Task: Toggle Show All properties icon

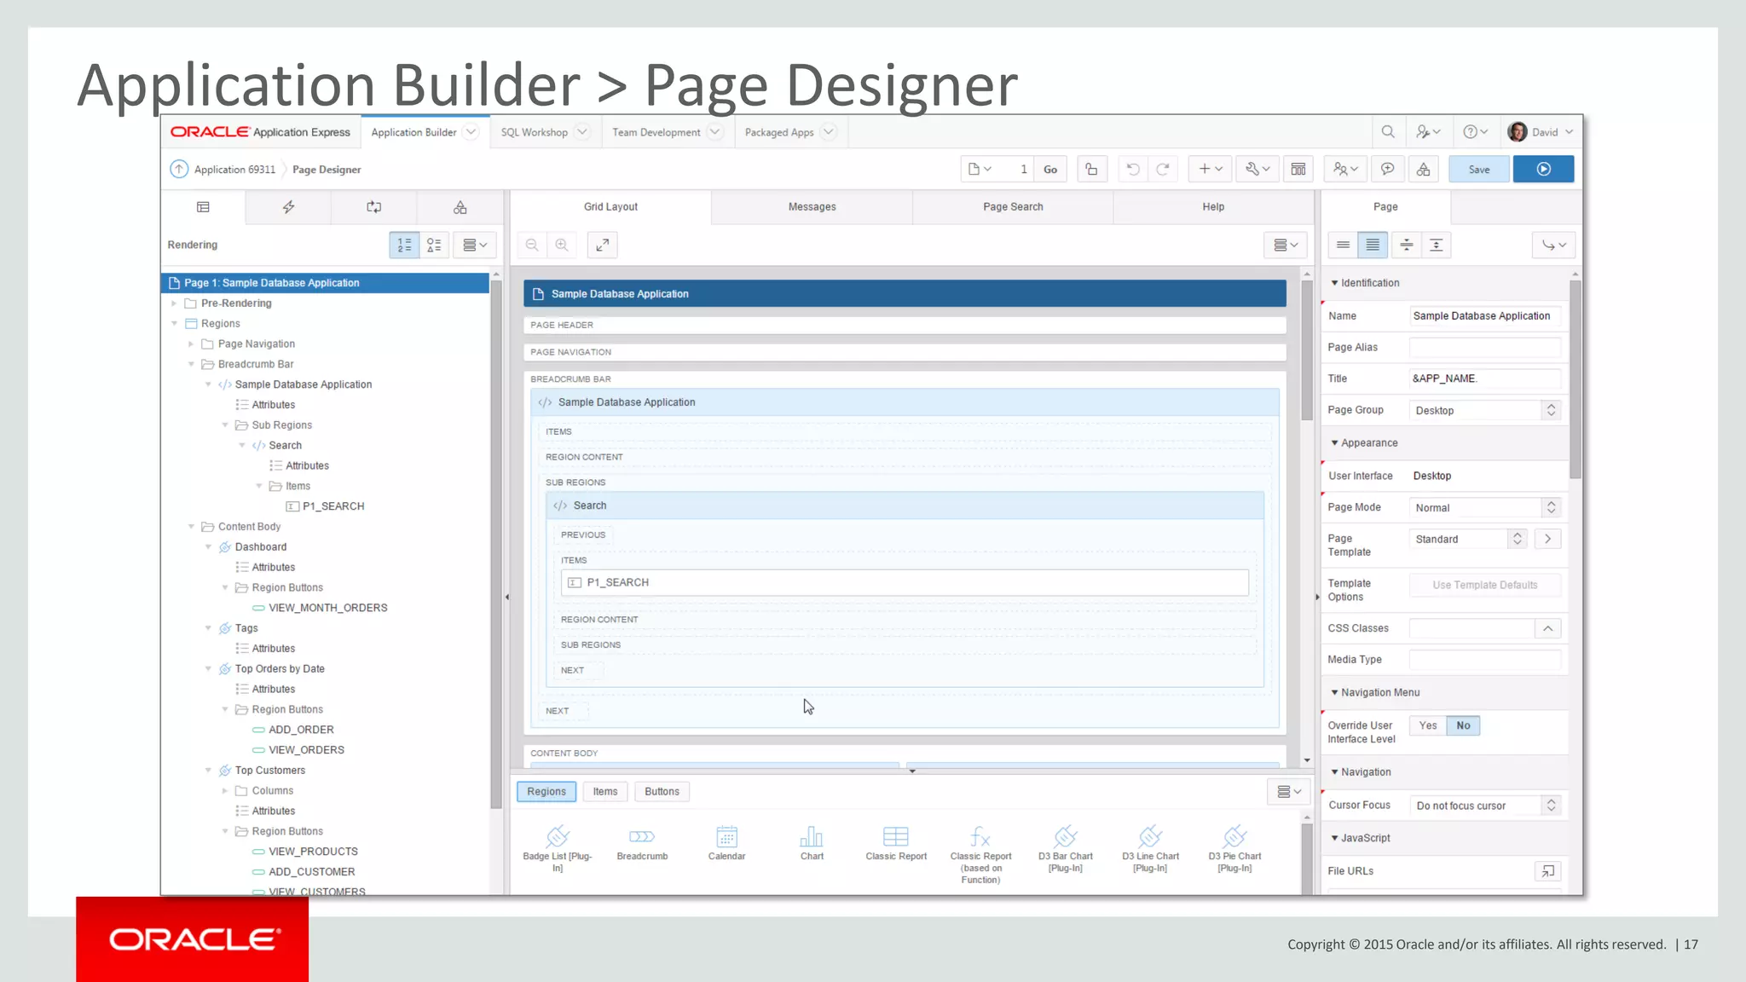Action: (1373, 245)
